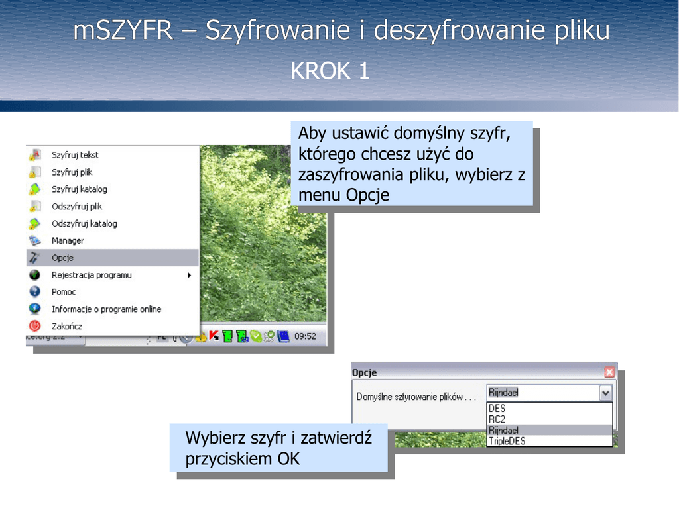Choose TripleDES in the dropdown list
Screen dimensions: 679x508
(x=507, y=441)
